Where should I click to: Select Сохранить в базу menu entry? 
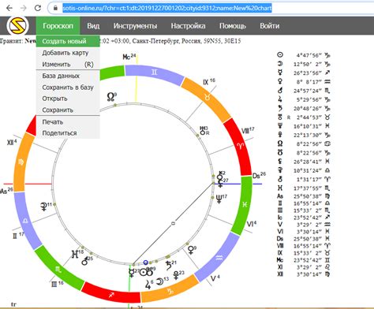click(x=68, y=87)
